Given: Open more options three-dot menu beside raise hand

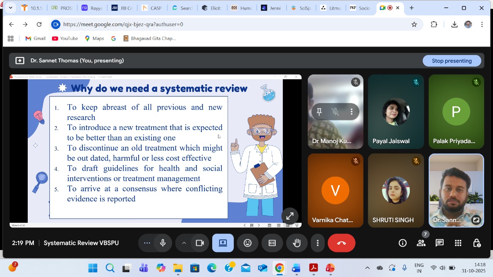Looking at the screenshot, I should tap(317, 243).
